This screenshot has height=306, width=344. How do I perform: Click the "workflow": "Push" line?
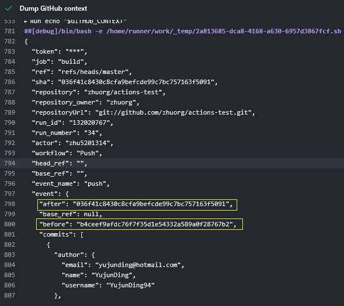pos(67,153)
